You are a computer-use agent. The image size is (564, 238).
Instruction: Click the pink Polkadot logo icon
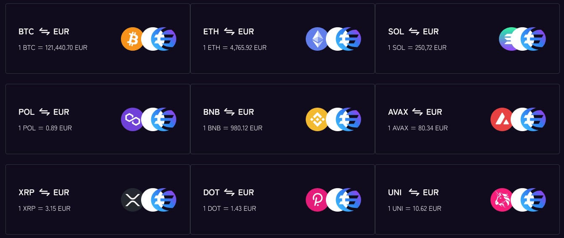(x=316, y=200)
